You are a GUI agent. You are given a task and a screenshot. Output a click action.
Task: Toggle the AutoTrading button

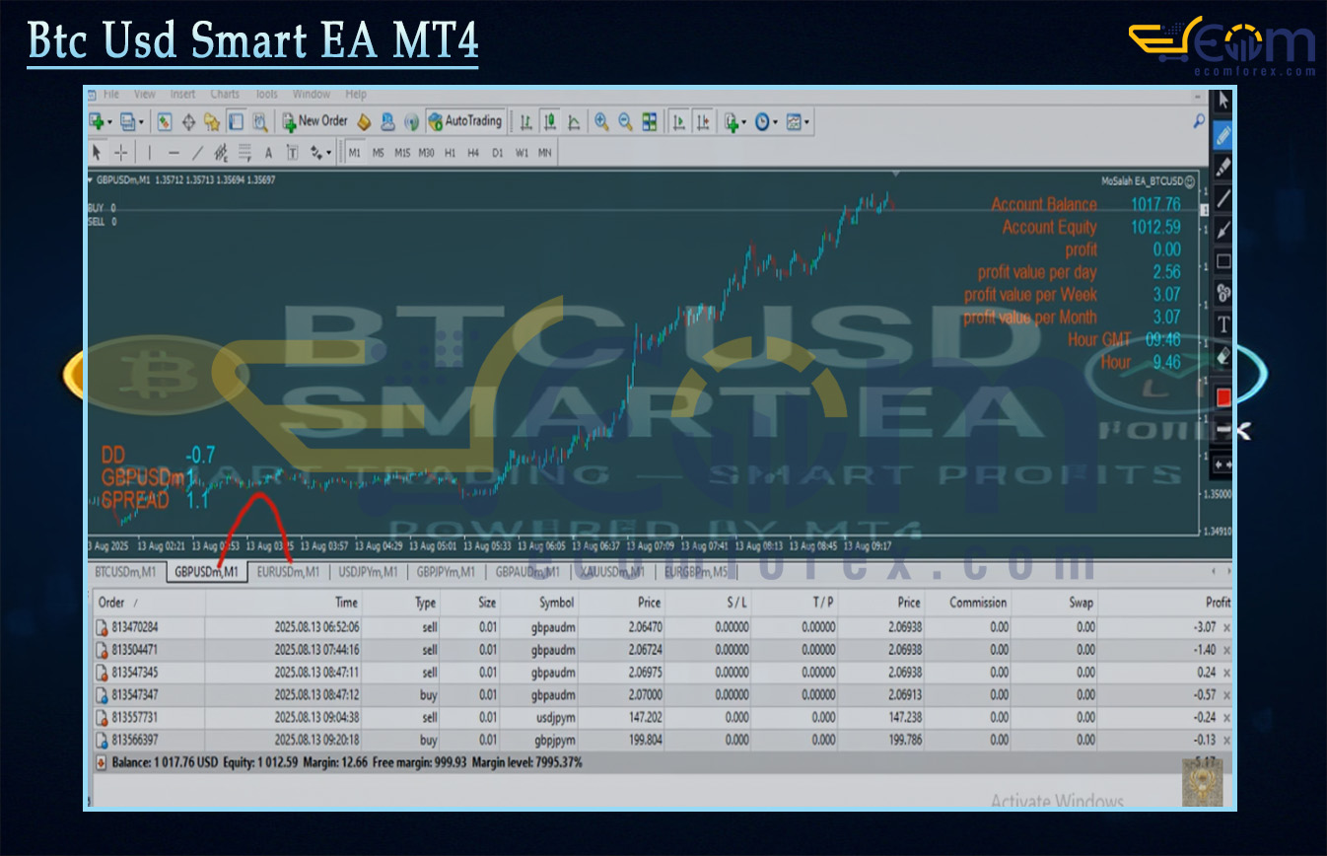[465, 121]
